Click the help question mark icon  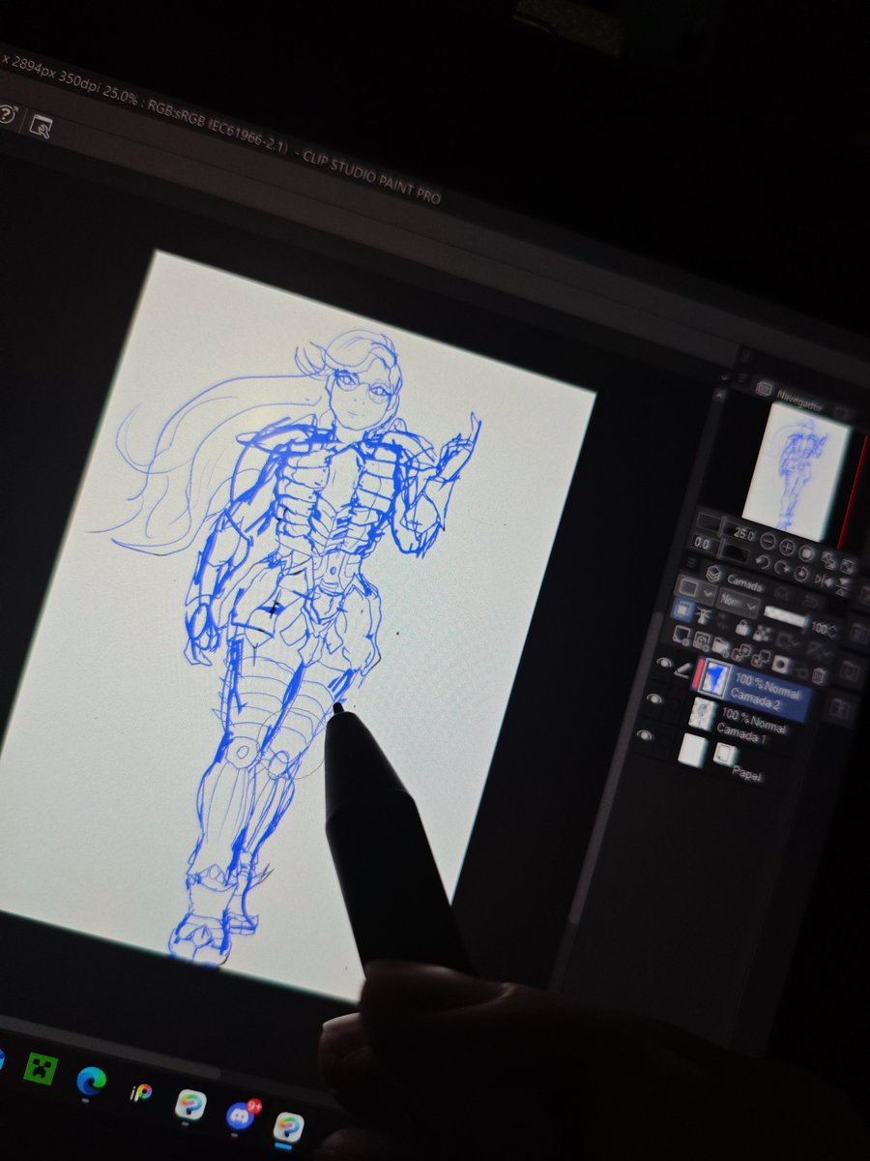[x=6, y=115]
